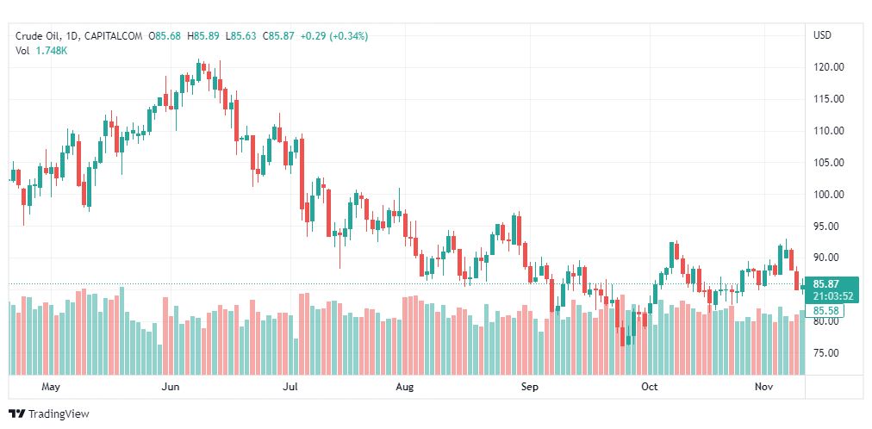This screenshot has width=872, height=429.
Task: Select Oct on the time axis
Action: [x=650, y=387]
